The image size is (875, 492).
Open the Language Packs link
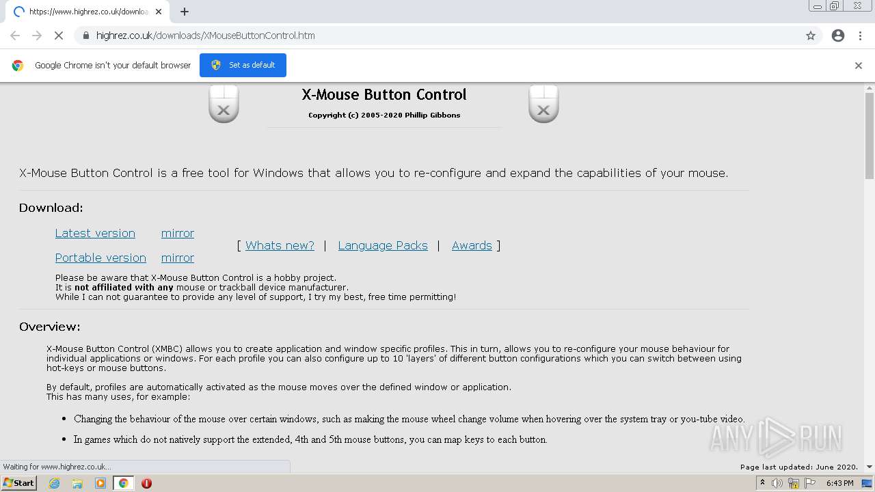point(383,245)
